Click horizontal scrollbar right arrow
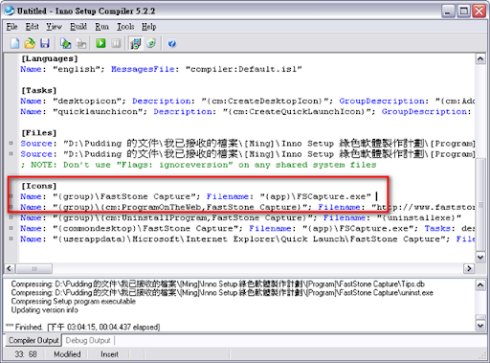 pos(469,269)
